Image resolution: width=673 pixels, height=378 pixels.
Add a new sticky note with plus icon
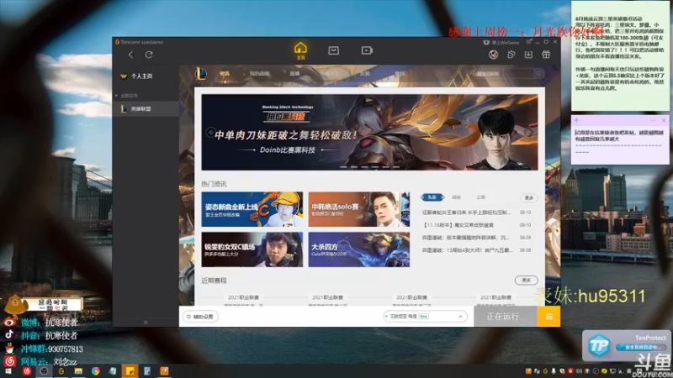click(x=576, y=120)
